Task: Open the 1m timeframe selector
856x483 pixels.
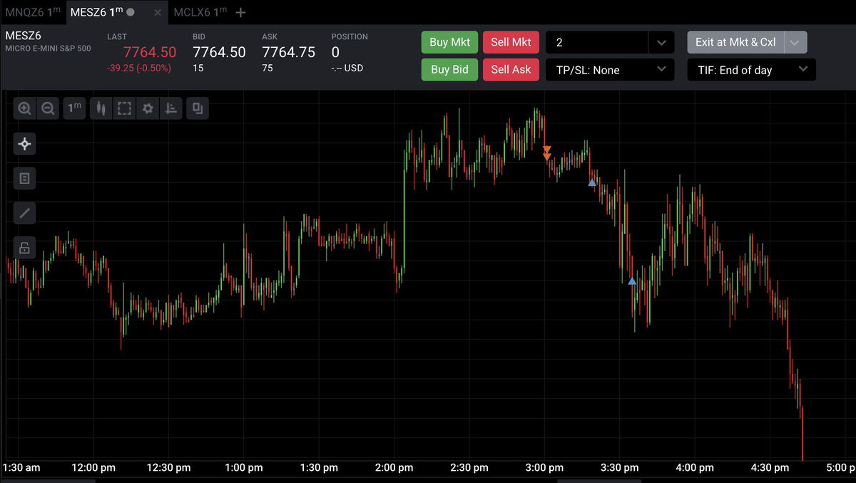Action: click(74, 108)
